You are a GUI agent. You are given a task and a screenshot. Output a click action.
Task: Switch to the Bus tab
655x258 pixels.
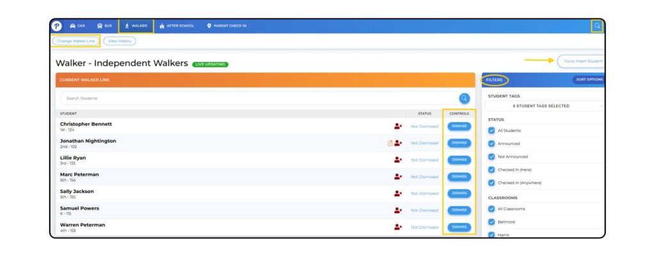point(104,26)
